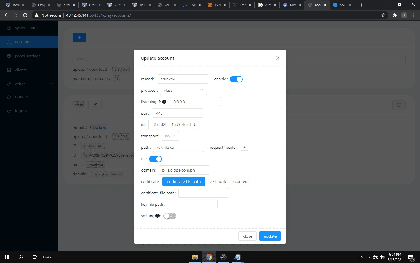The image size is (420, 263).
Task: Open clients in sidebar
Action: [x=29, y=70]
